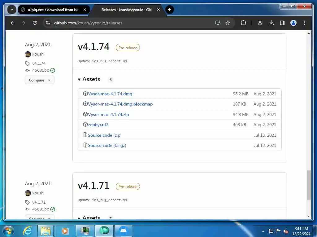The height and width of the screenshot is (237, 317).
Task: Open Compare dropdown for v4.1.74
Action: (39, 80)
